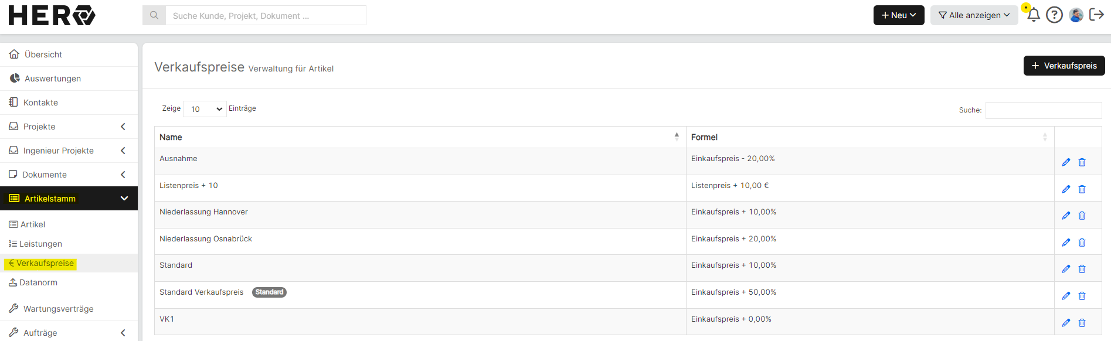Edit Niederlassung Hannover entry
Image resolution: width=1111 pixels, height=341 pixels.
[1066, 216]
